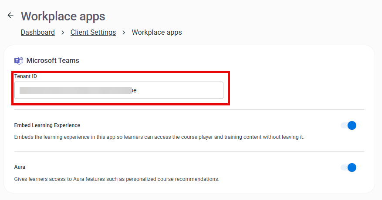Click the divider line below Tenant ID
This screenshot has height=200, width=382.
[x=189, y=109]
